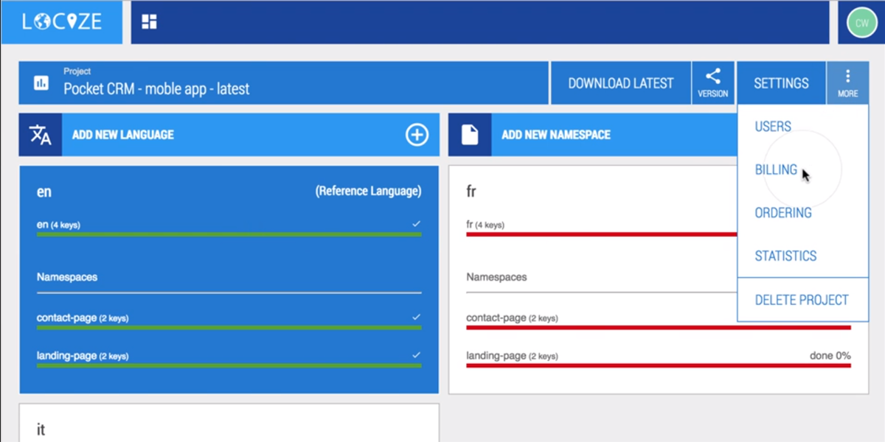Click Download Latest button
The width and height of the screenshot is (885, 442).
click(x=620, y=83)
